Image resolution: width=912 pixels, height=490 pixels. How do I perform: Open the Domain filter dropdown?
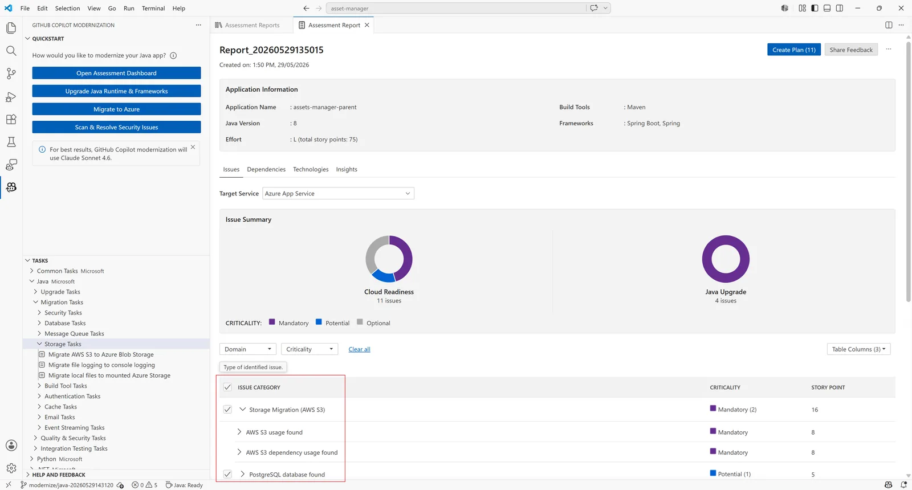coord(248,349)
